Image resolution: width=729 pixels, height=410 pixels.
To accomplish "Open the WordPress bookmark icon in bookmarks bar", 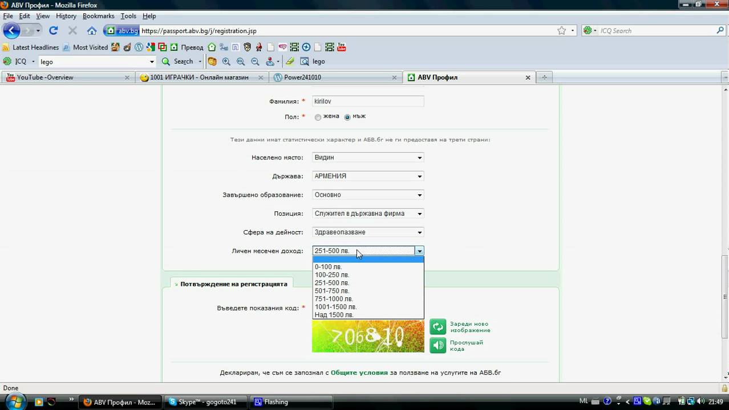I will (x=139, y=47).
